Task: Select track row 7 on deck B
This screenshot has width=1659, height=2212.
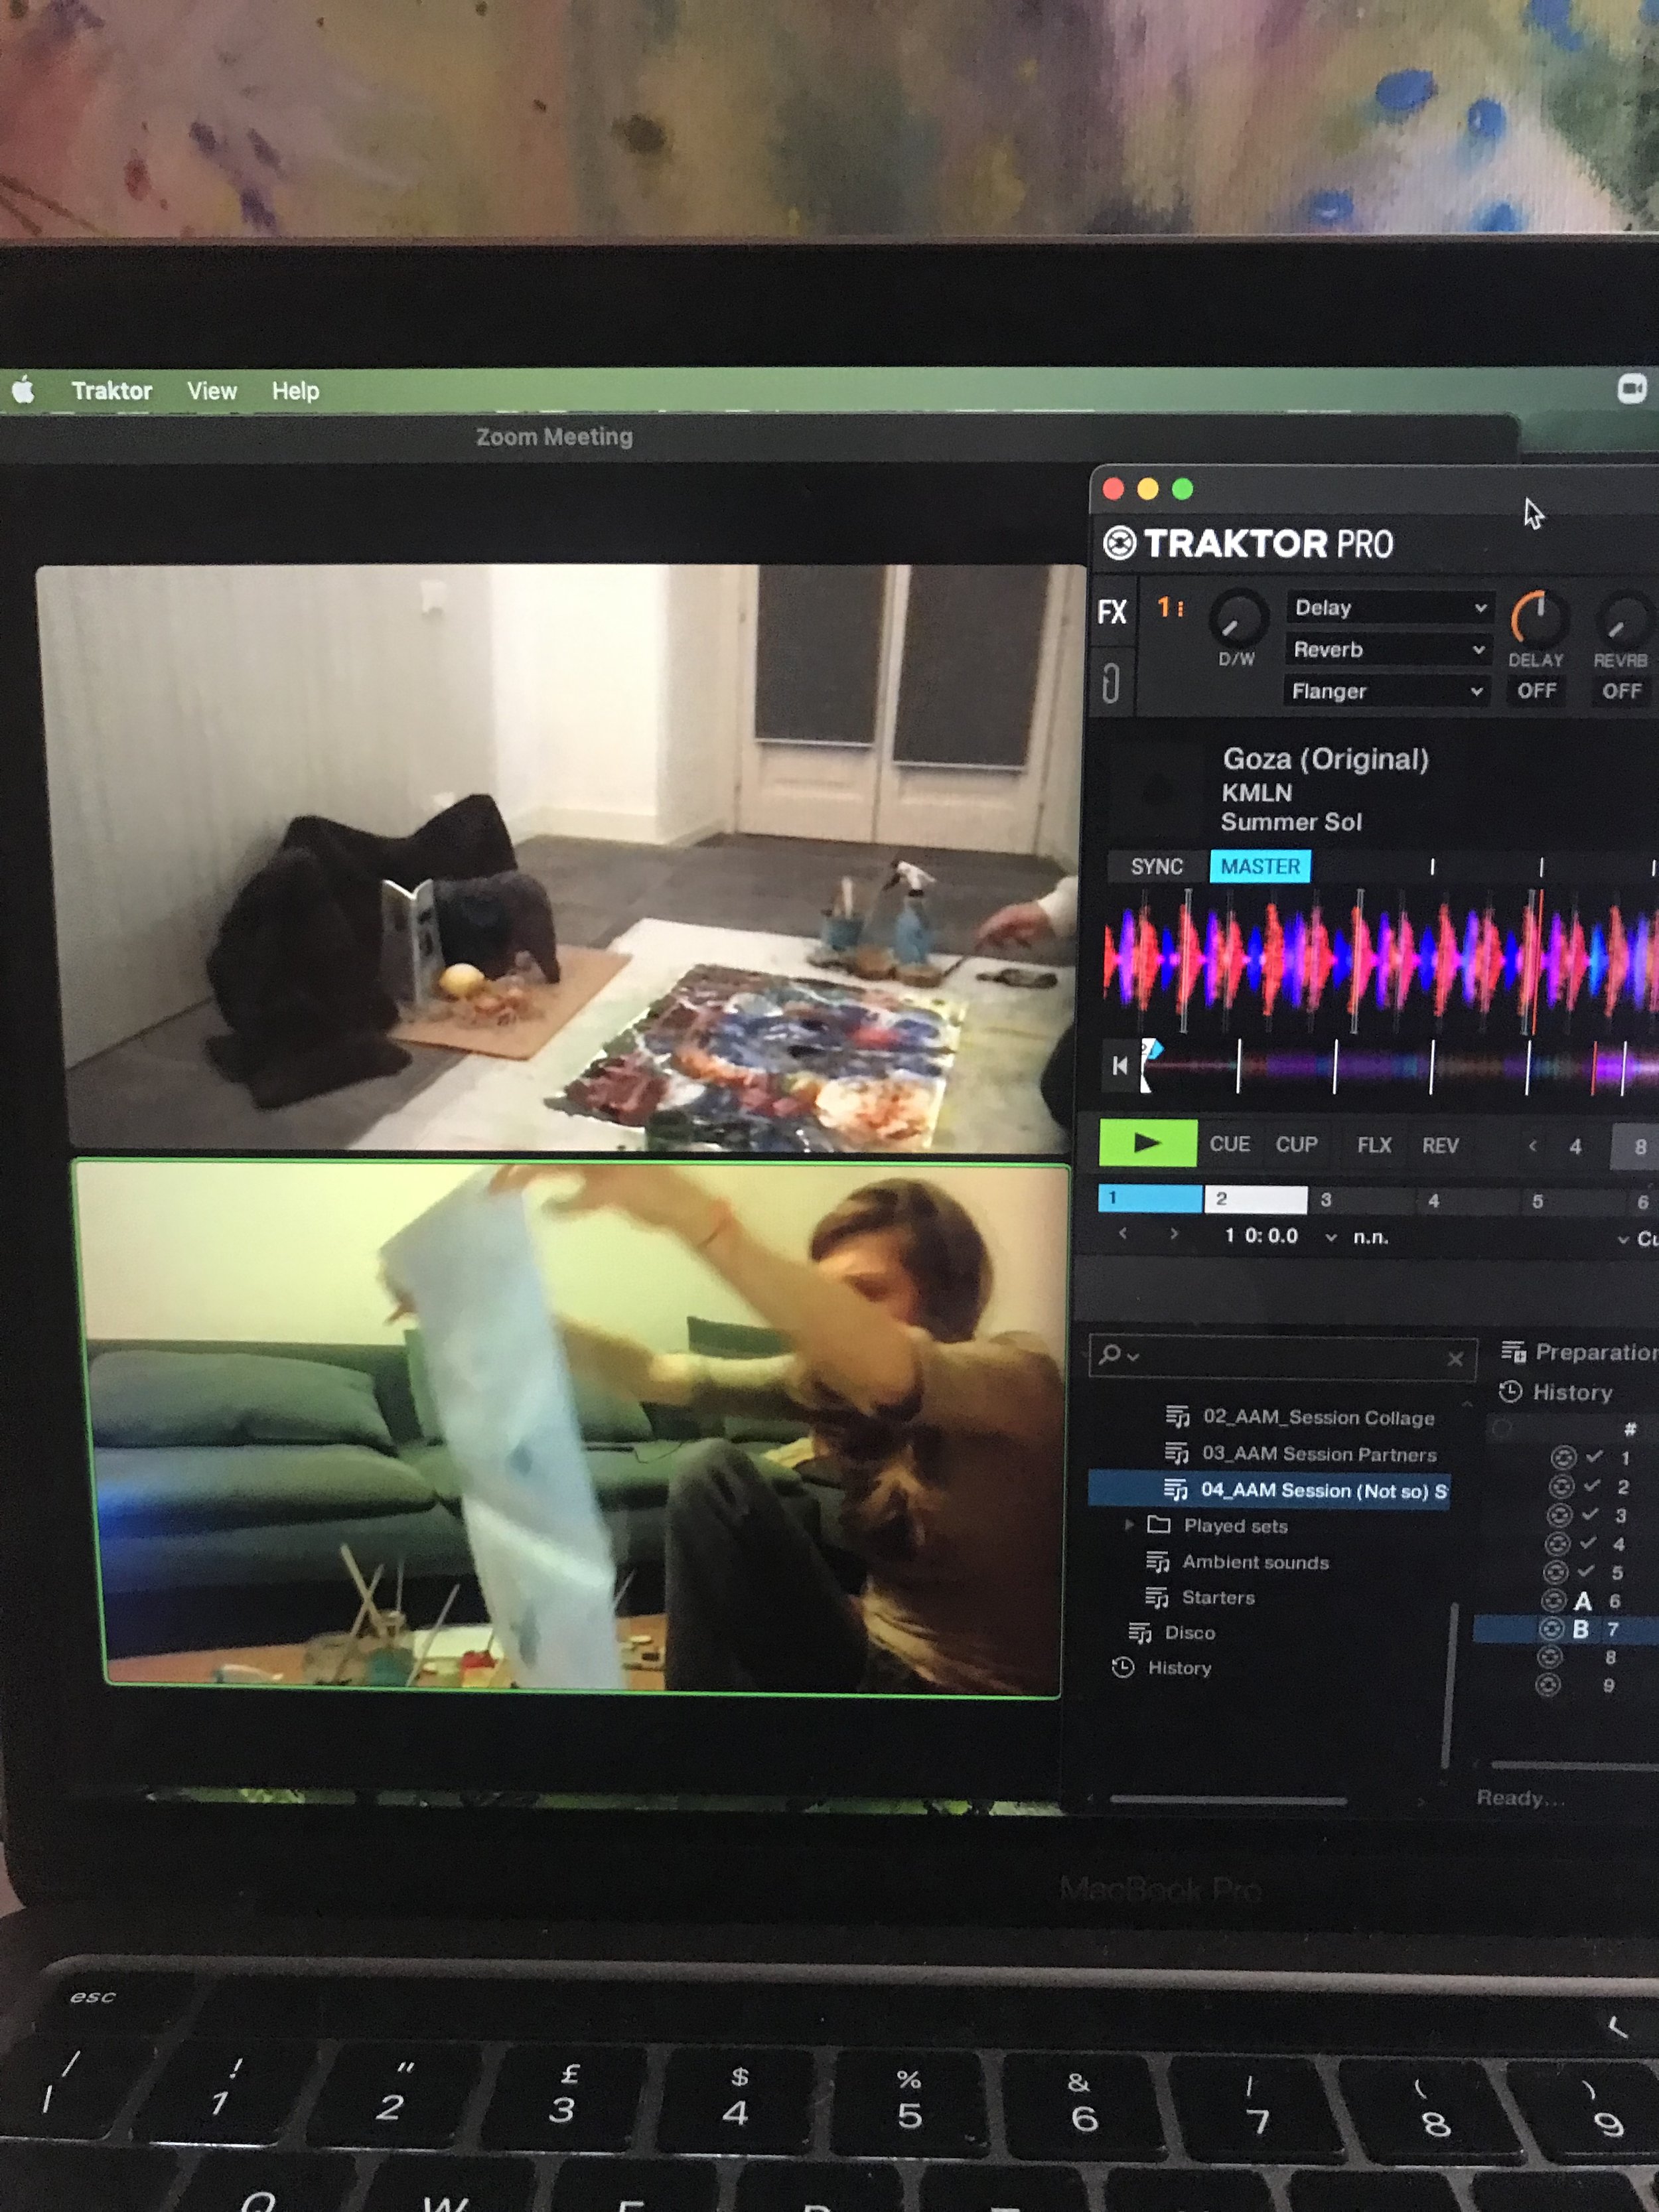Action: coord(1566,1629)
